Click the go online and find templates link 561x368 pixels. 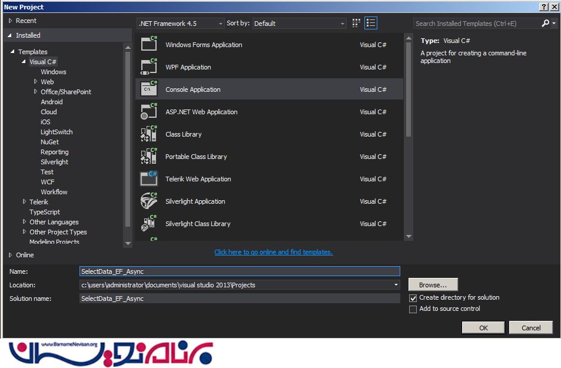click(x=273, y=252)
